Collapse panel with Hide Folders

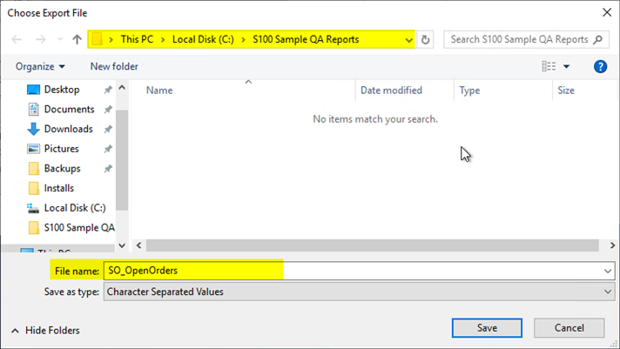coord(44,330)
